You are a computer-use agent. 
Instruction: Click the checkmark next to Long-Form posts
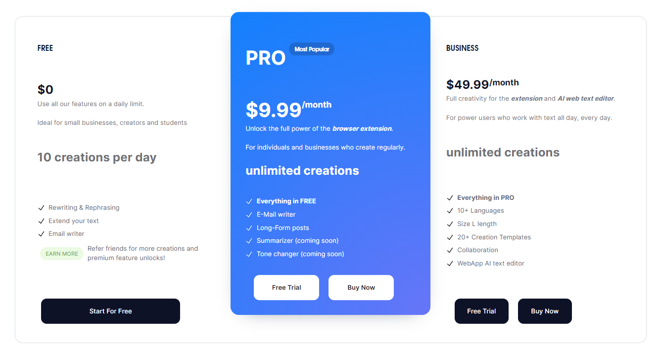pos(249,228)
